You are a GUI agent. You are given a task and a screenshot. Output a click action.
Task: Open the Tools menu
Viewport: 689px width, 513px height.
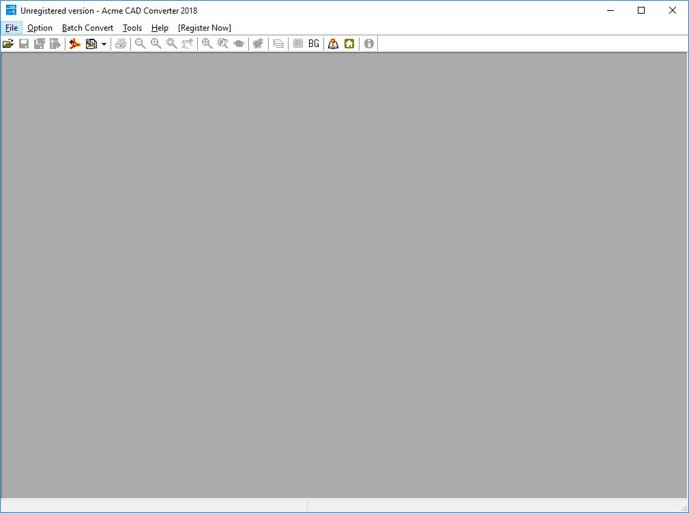click(132, 28)
